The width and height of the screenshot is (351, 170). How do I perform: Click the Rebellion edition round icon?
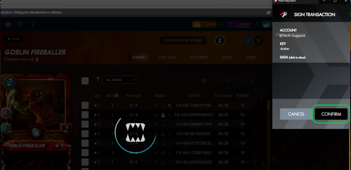[x=220, y=40]
